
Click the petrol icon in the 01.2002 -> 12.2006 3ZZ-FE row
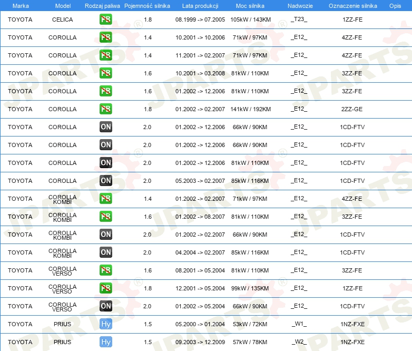tap(105, 91)
